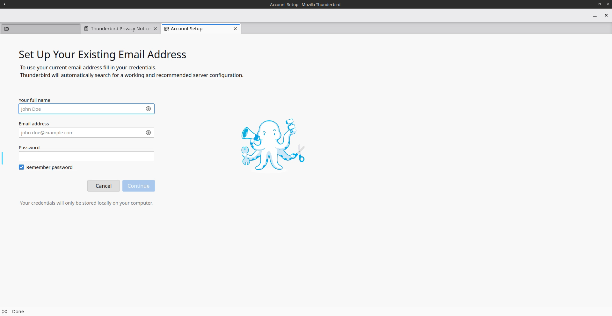Open the Thunderbird hamburger app menu
Viewport: 612px width, 316px height.
pos(594,15)
